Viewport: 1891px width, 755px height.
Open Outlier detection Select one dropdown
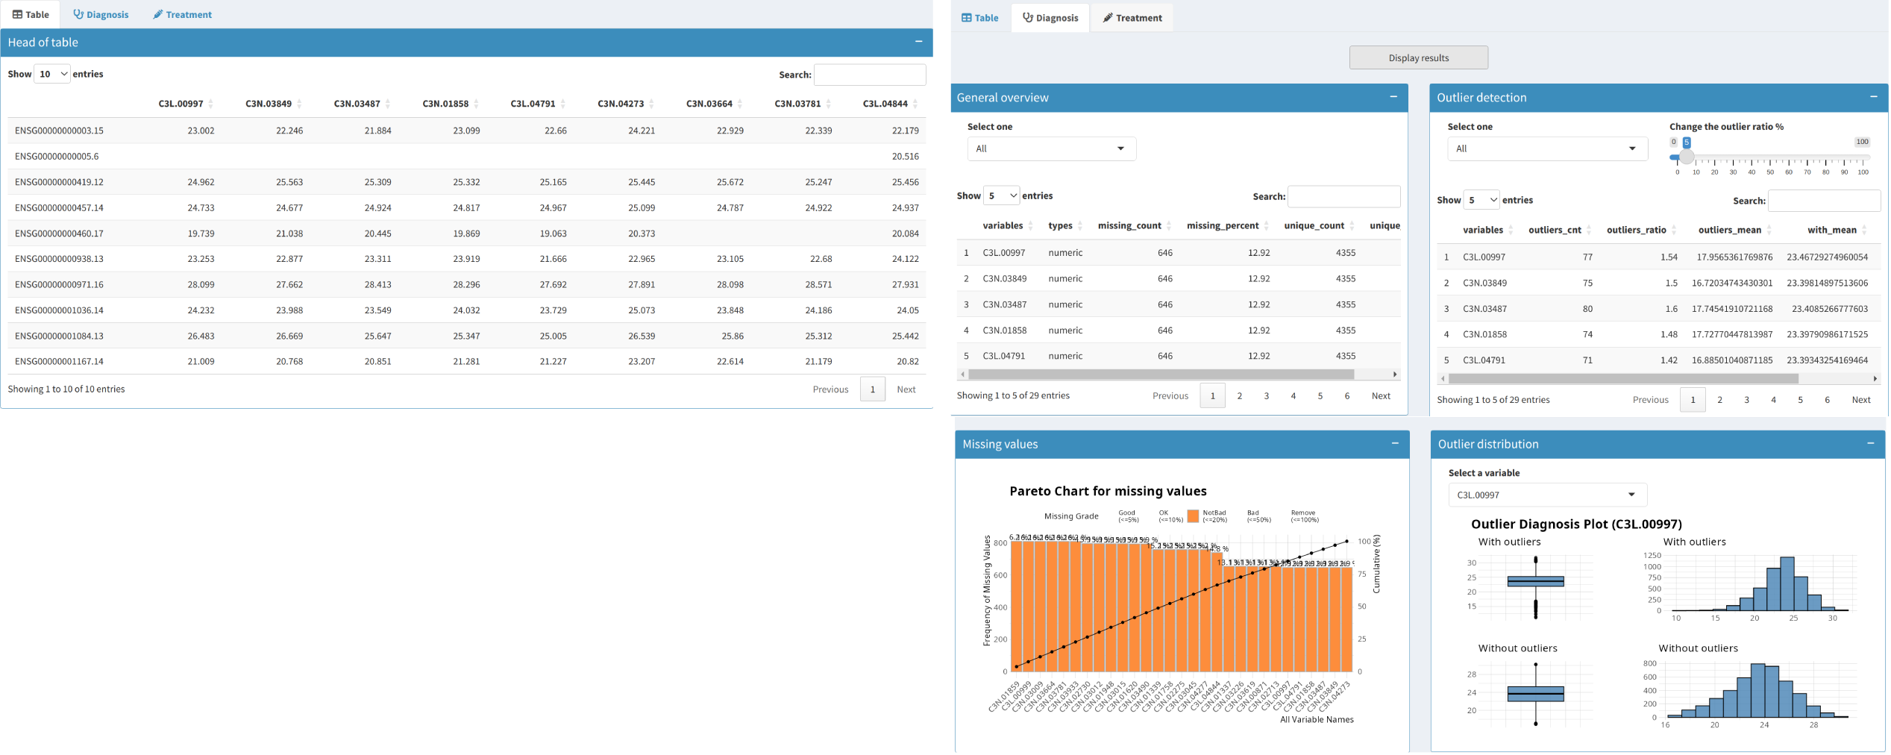(x=1546, y=148)
